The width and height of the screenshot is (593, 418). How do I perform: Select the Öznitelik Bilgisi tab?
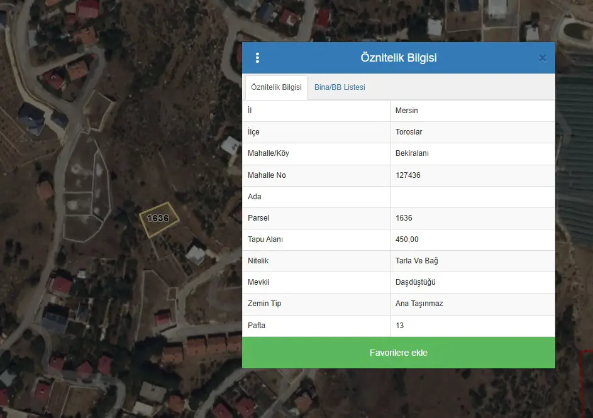point(277,87)
